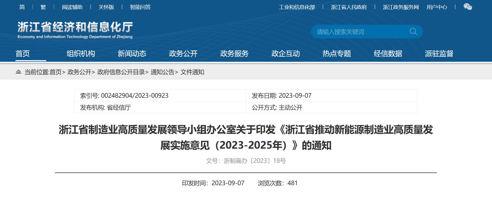Click the 浏览次数: 481 view count
The width and height of the screenshot is (492, 197).
[278, 183]
